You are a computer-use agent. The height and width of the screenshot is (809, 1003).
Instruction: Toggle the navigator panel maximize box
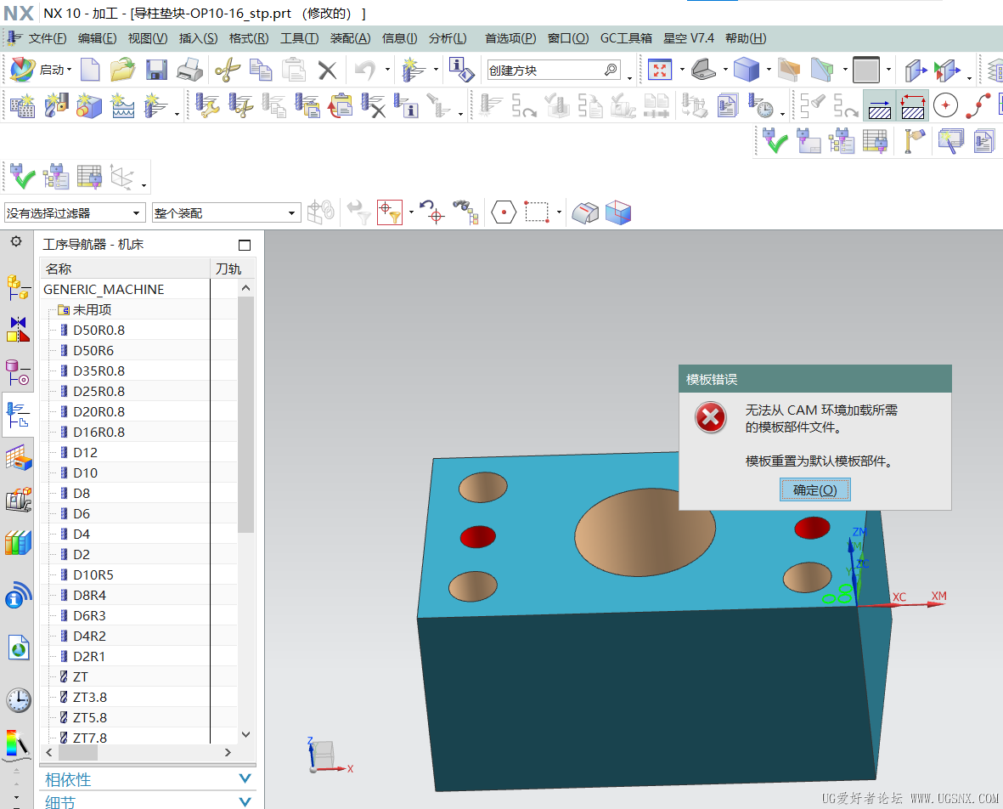(245, 245)
